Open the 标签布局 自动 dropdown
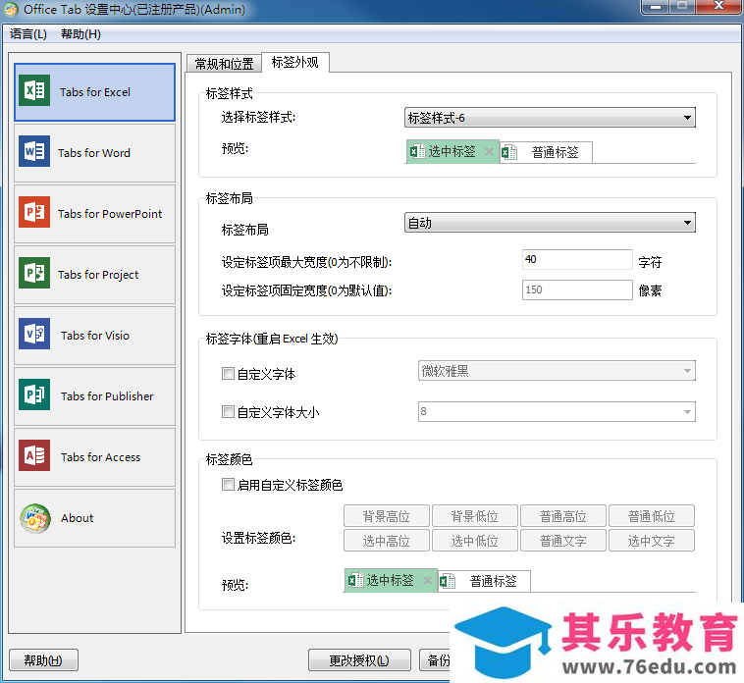744x683 pixels. (x=550, y=223)
